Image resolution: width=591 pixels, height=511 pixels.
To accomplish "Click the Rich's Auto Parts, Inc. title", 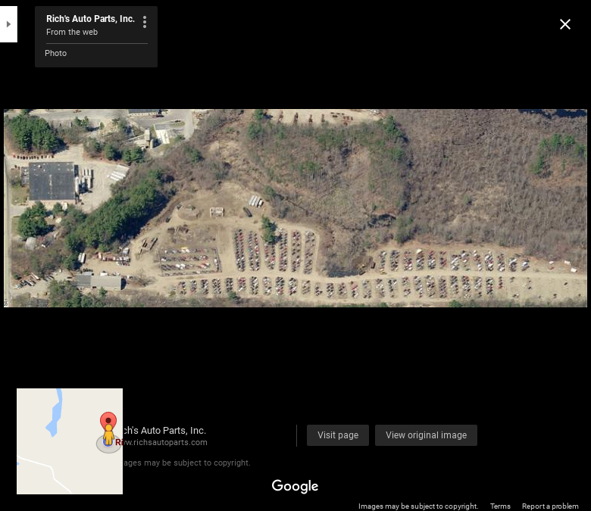I will pos(90,19).
